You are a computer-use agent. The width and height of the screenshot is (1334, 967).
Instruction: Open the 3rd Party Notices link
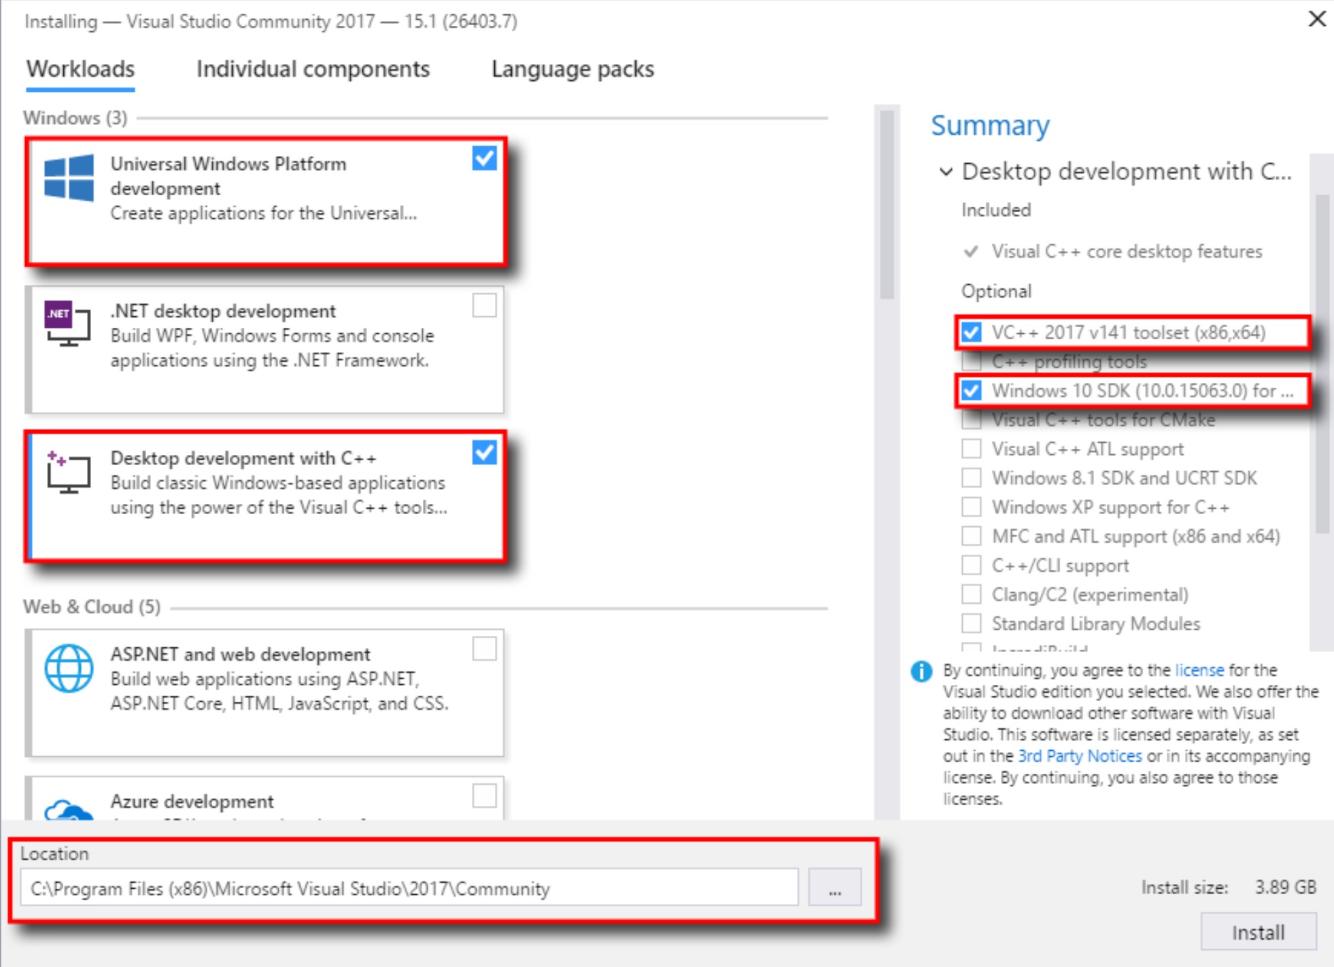click(1080, 756)
